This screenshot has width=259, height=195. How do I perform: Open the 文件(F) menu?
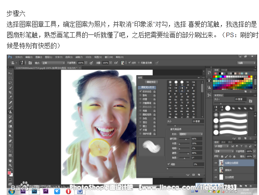pyautogui.click(x=19, y=57)
